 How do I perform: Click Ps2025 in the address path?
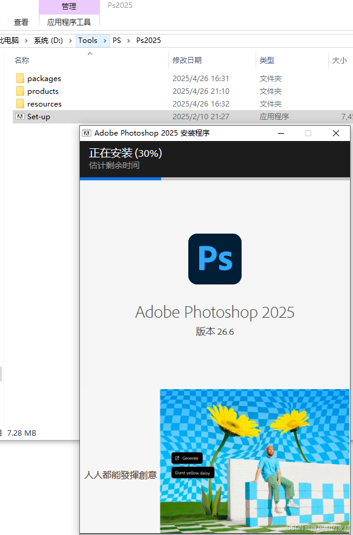tap(148, 41)
